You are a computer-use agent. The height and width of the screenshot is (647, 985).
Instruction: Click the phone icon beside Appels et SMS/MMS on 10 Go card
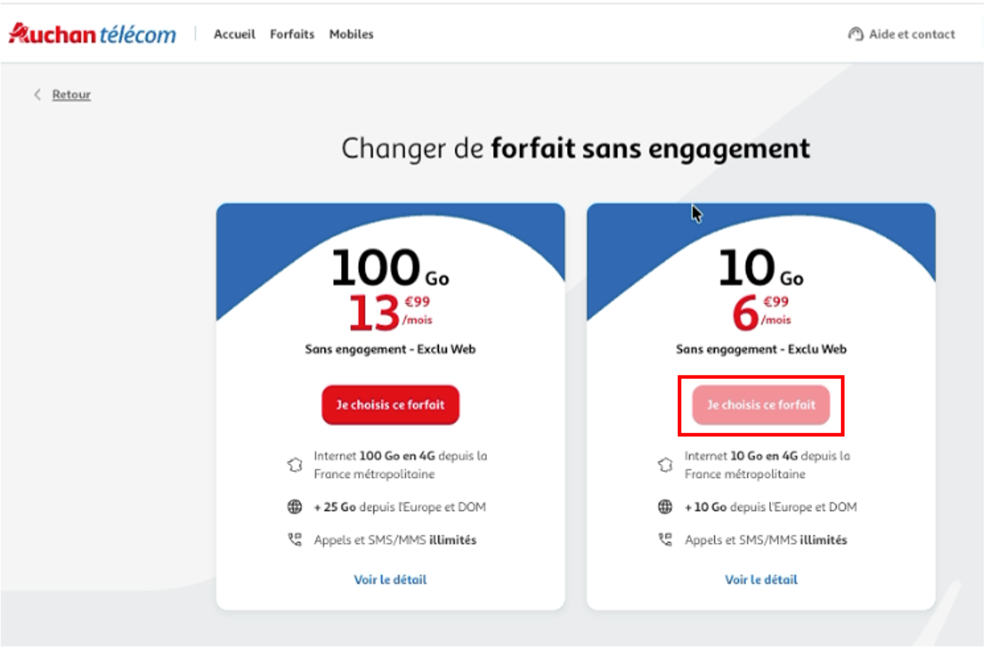tap(665, 539)
